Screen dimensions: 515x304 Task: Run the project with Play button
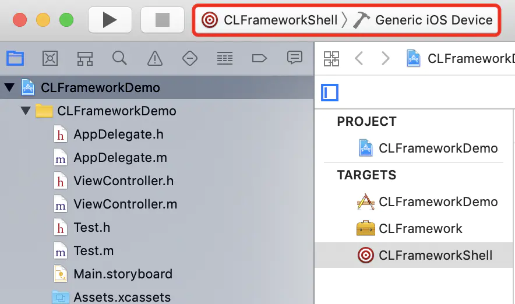110,20
